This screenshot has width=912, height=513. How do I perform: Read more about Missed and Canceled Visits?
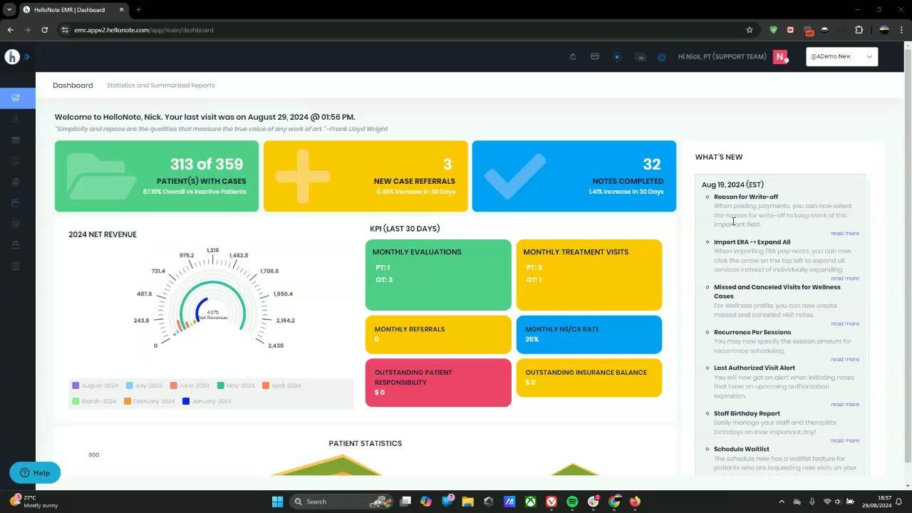click(844, 323)
